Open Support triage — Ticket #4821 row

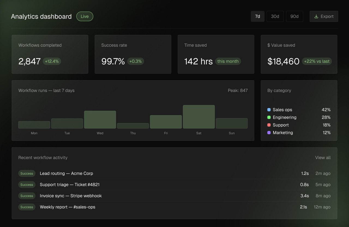coord(174,184)
